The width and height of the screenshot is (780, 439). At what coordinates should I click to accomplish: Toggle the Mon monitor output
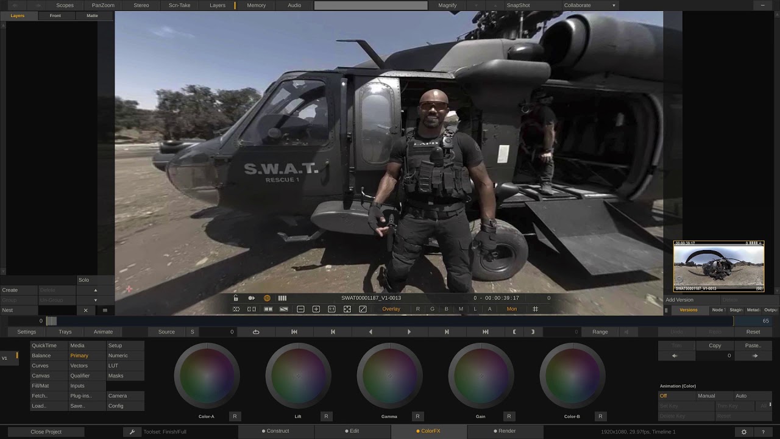512,309
